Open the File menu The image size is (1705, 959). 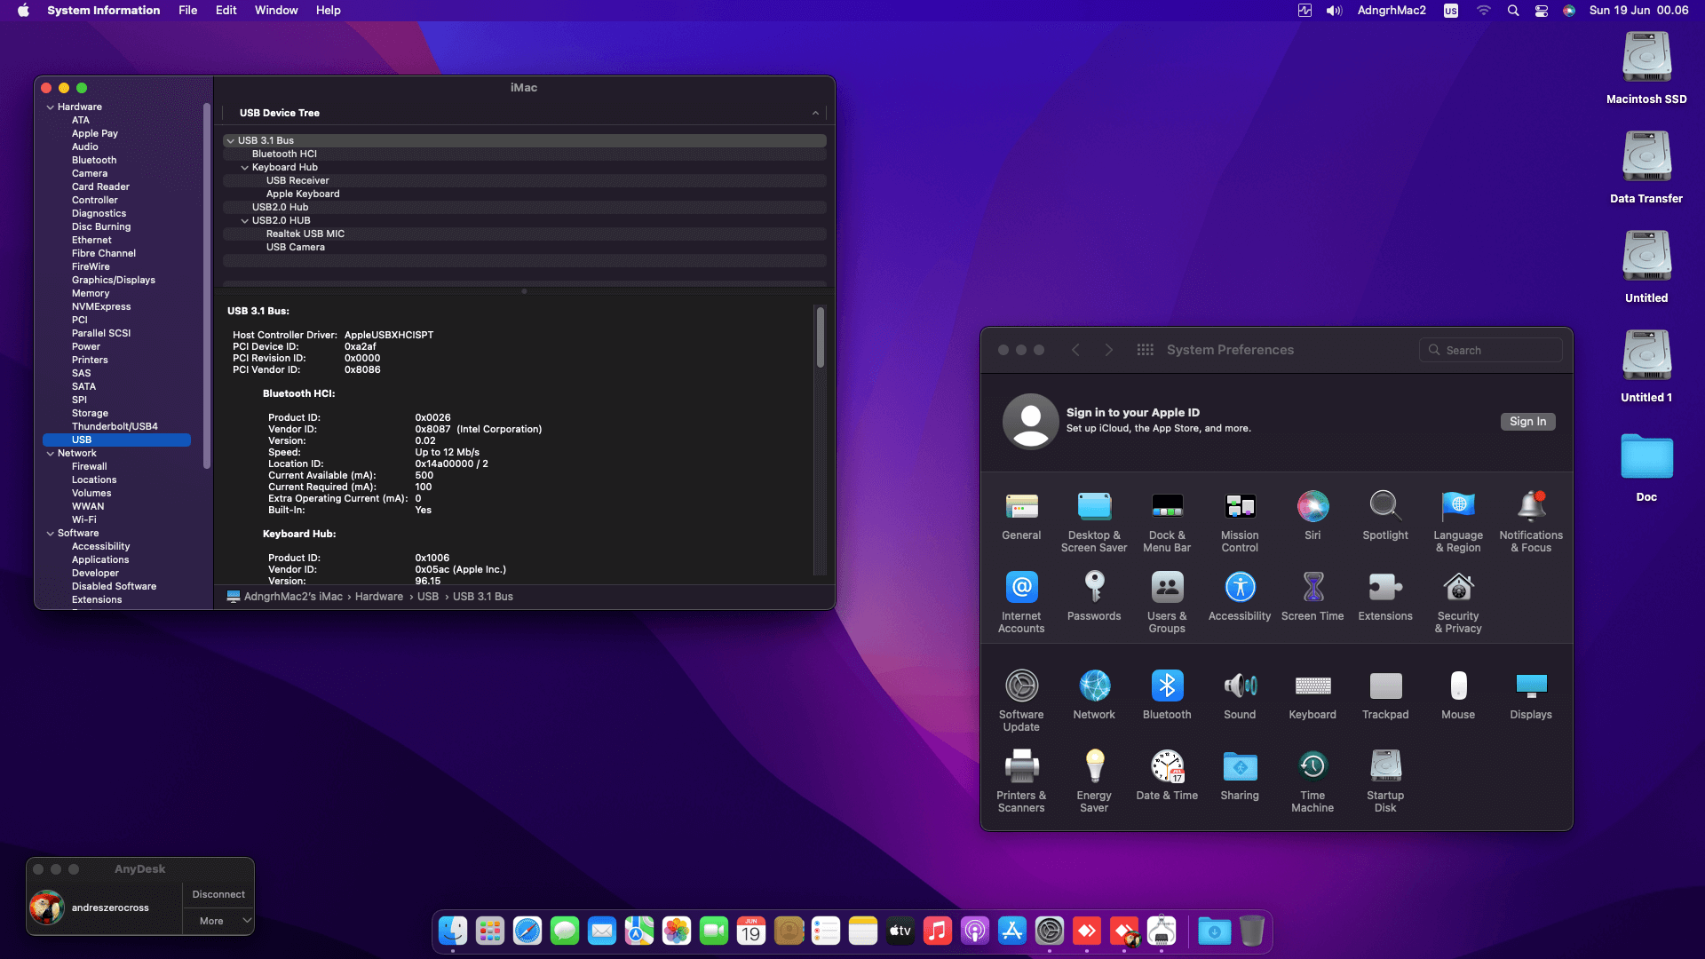(x=187, y=11)
